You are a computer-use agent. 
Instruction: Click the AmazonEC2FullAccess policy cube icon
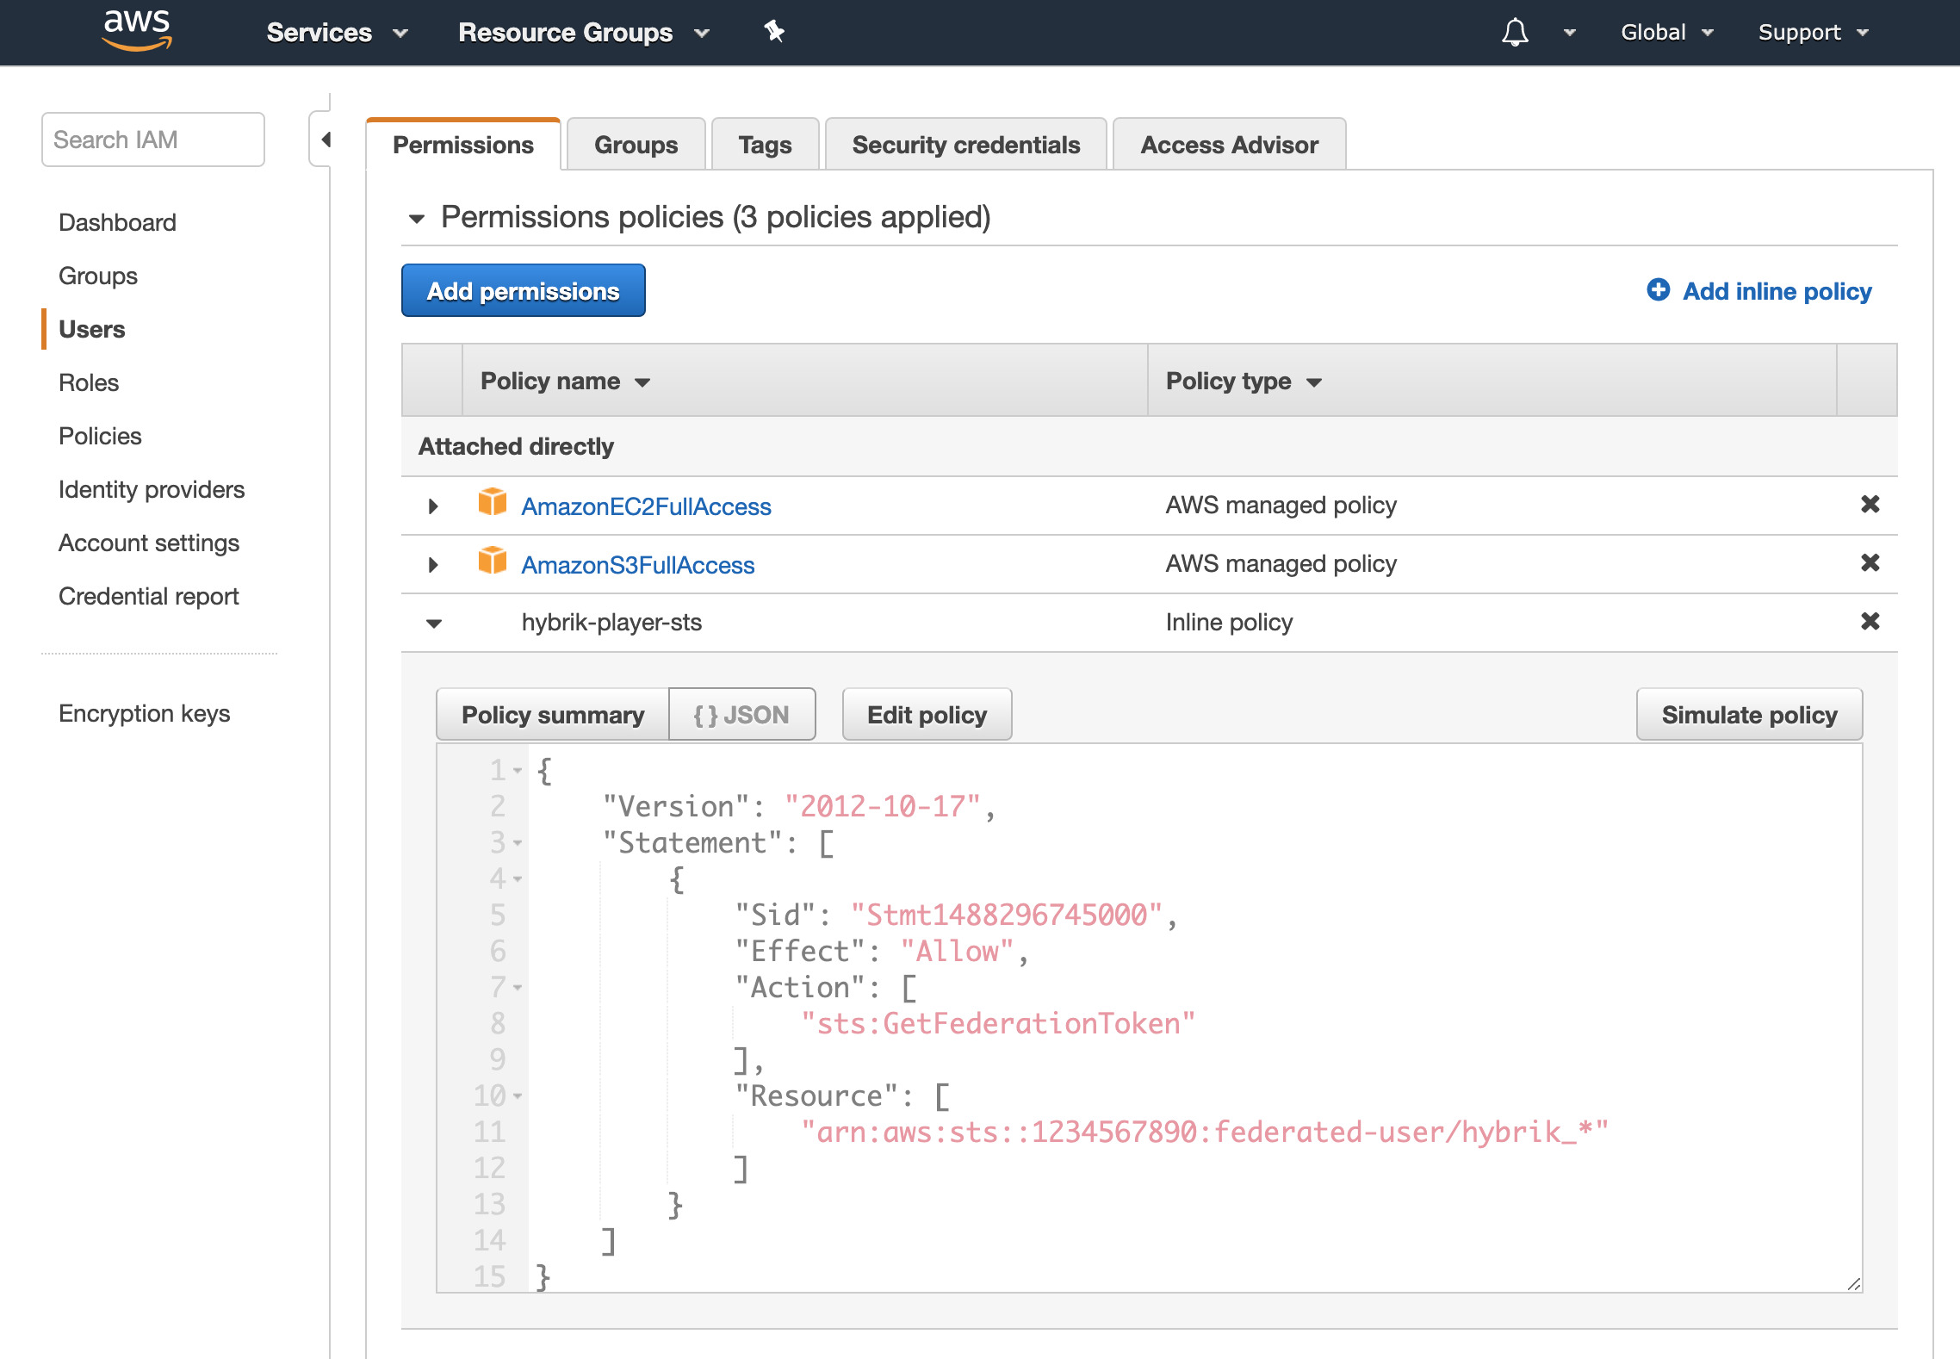point(493,502)
